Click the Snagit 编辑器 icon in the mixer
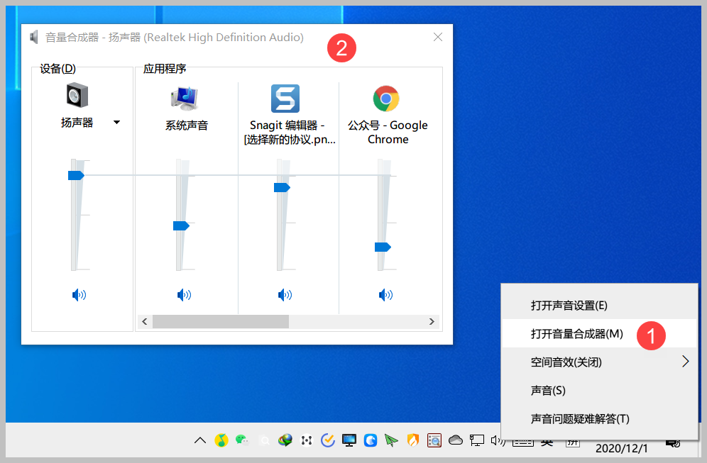The image size is (707, 463). [x=285, y=98]
